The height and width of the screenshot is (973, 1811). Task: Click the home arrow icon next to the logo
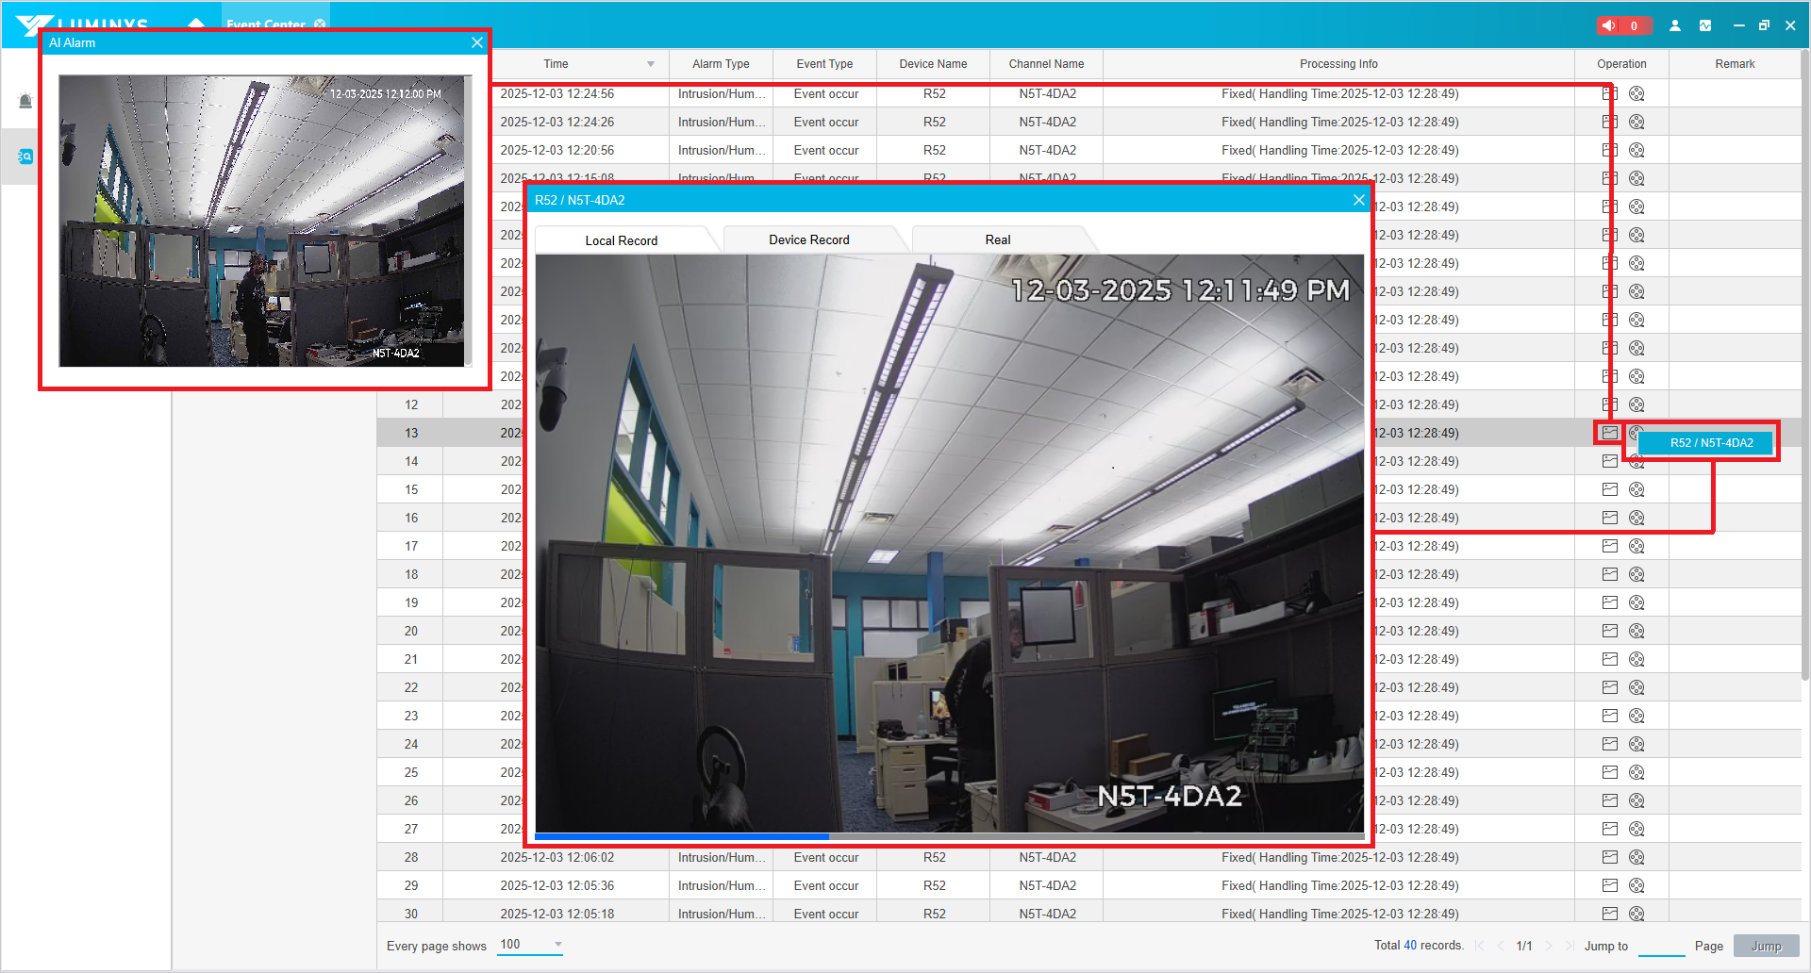coord(196,24)
